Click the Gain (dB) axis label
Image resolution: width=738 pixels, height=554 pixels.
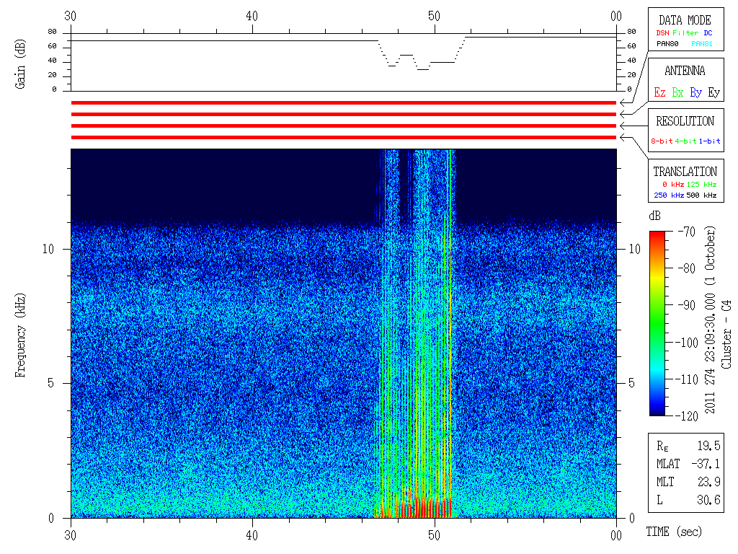click(19, 64)
